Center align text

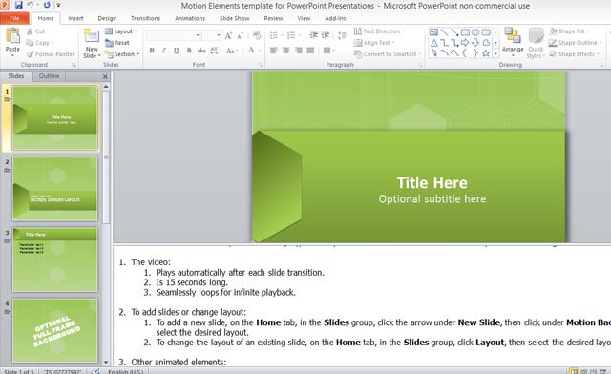click(x=286, y=51)
